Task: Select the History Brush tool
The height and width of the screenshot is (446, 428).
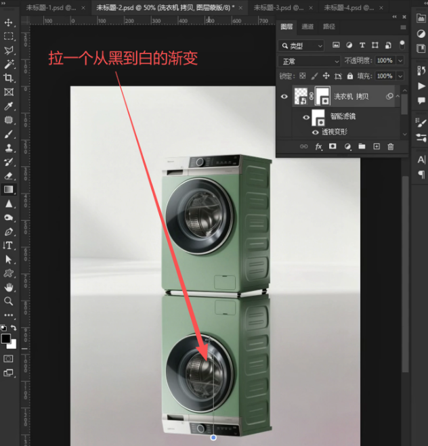Action: [8, 162]
